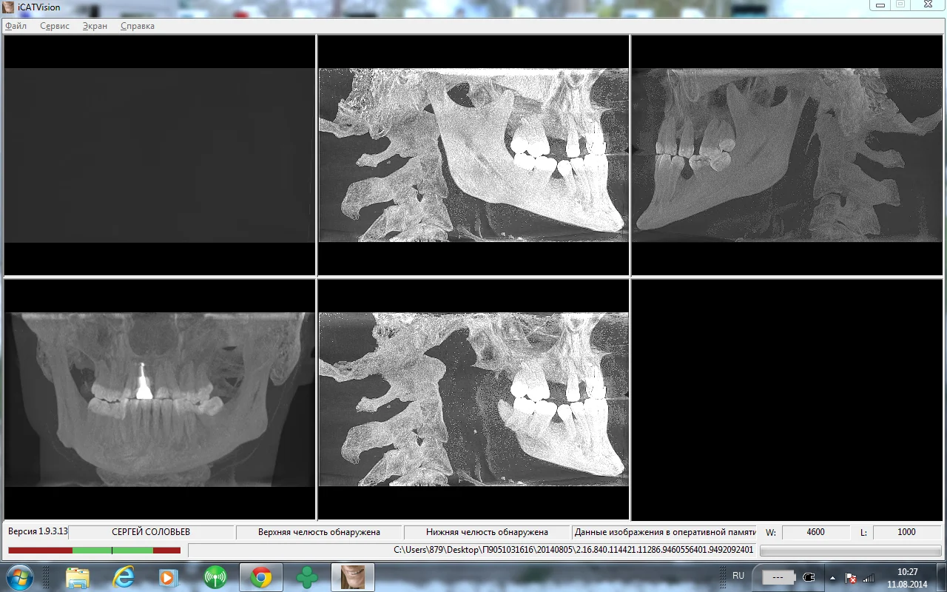The height and width of the screenshot is (592, 947).
Task: Open Windows Explorer from the taskbar
Action: pos(78,577)
